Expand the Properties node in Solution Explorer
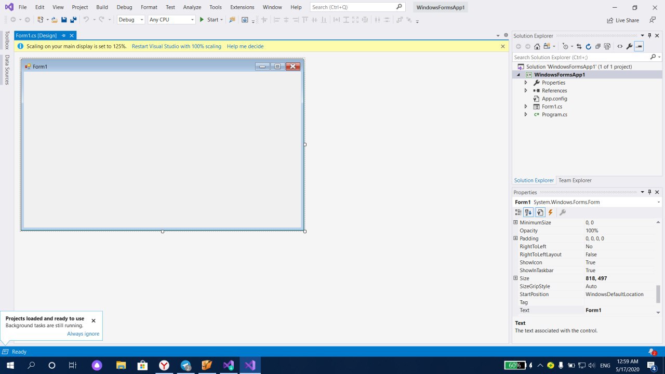Screen dimensions: 665x374 click(525, 83)
